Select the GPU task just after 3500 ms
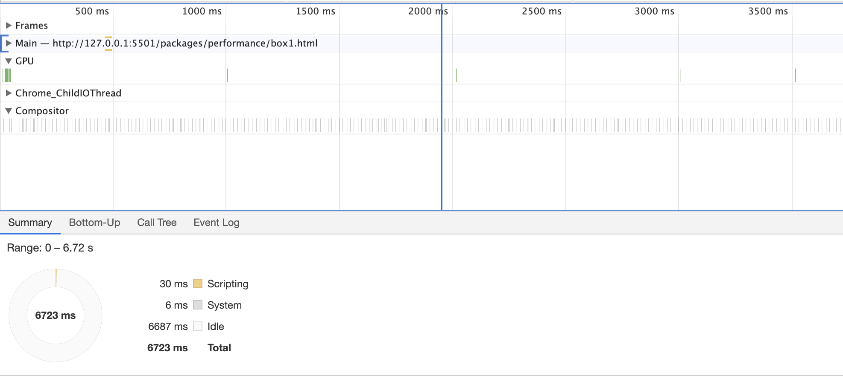843x376 pixels. coord(795,75)
